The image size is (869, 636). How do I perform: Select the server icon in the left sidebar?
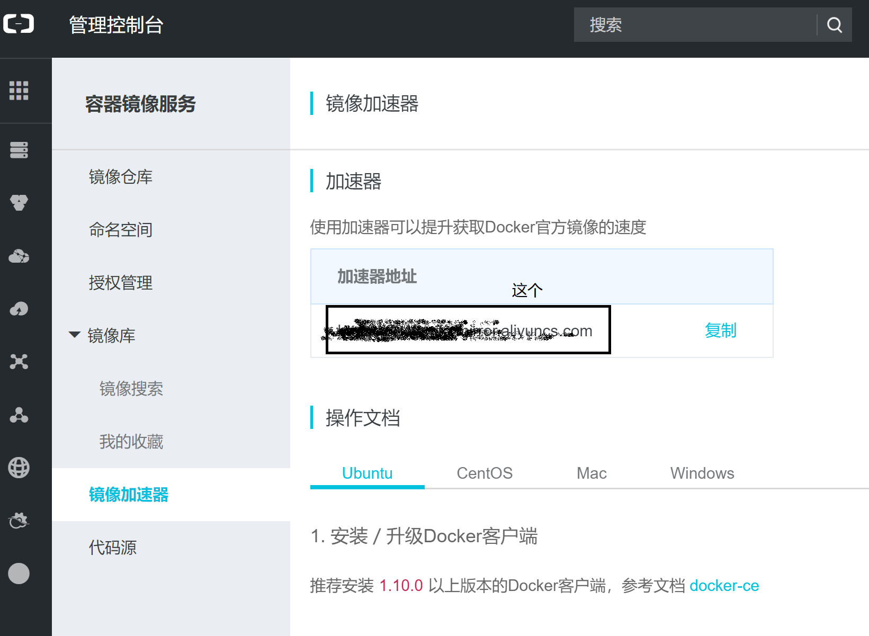tap(19, 150)
